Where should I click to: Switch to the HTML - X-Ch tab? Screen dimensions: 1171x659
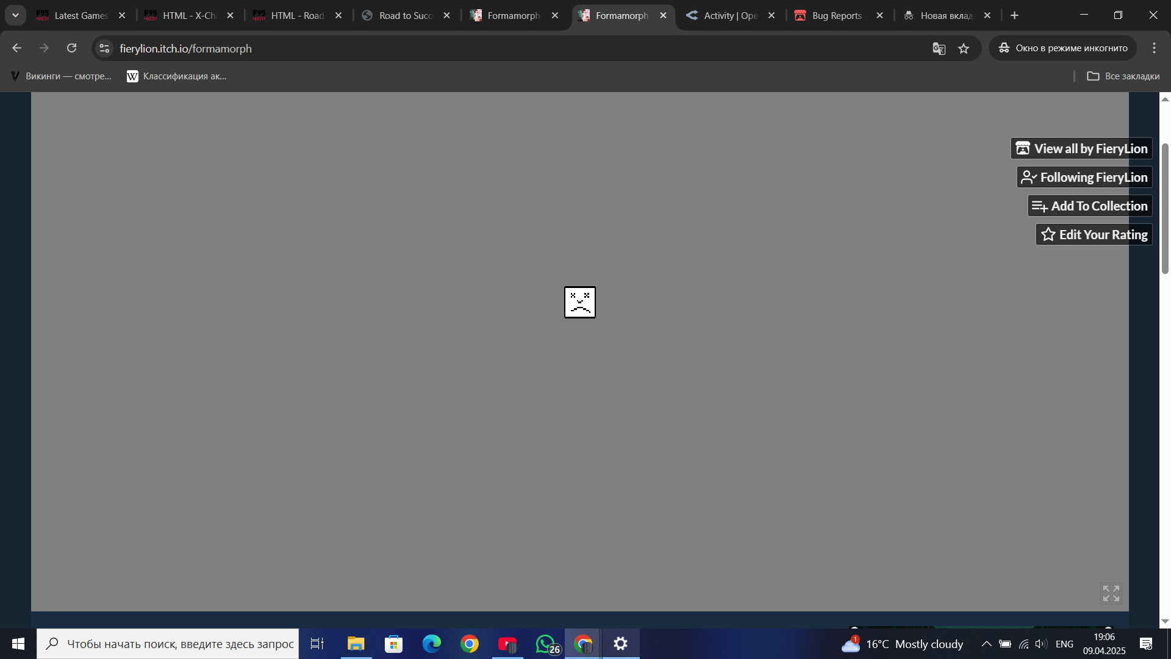[x=189, y=15]
